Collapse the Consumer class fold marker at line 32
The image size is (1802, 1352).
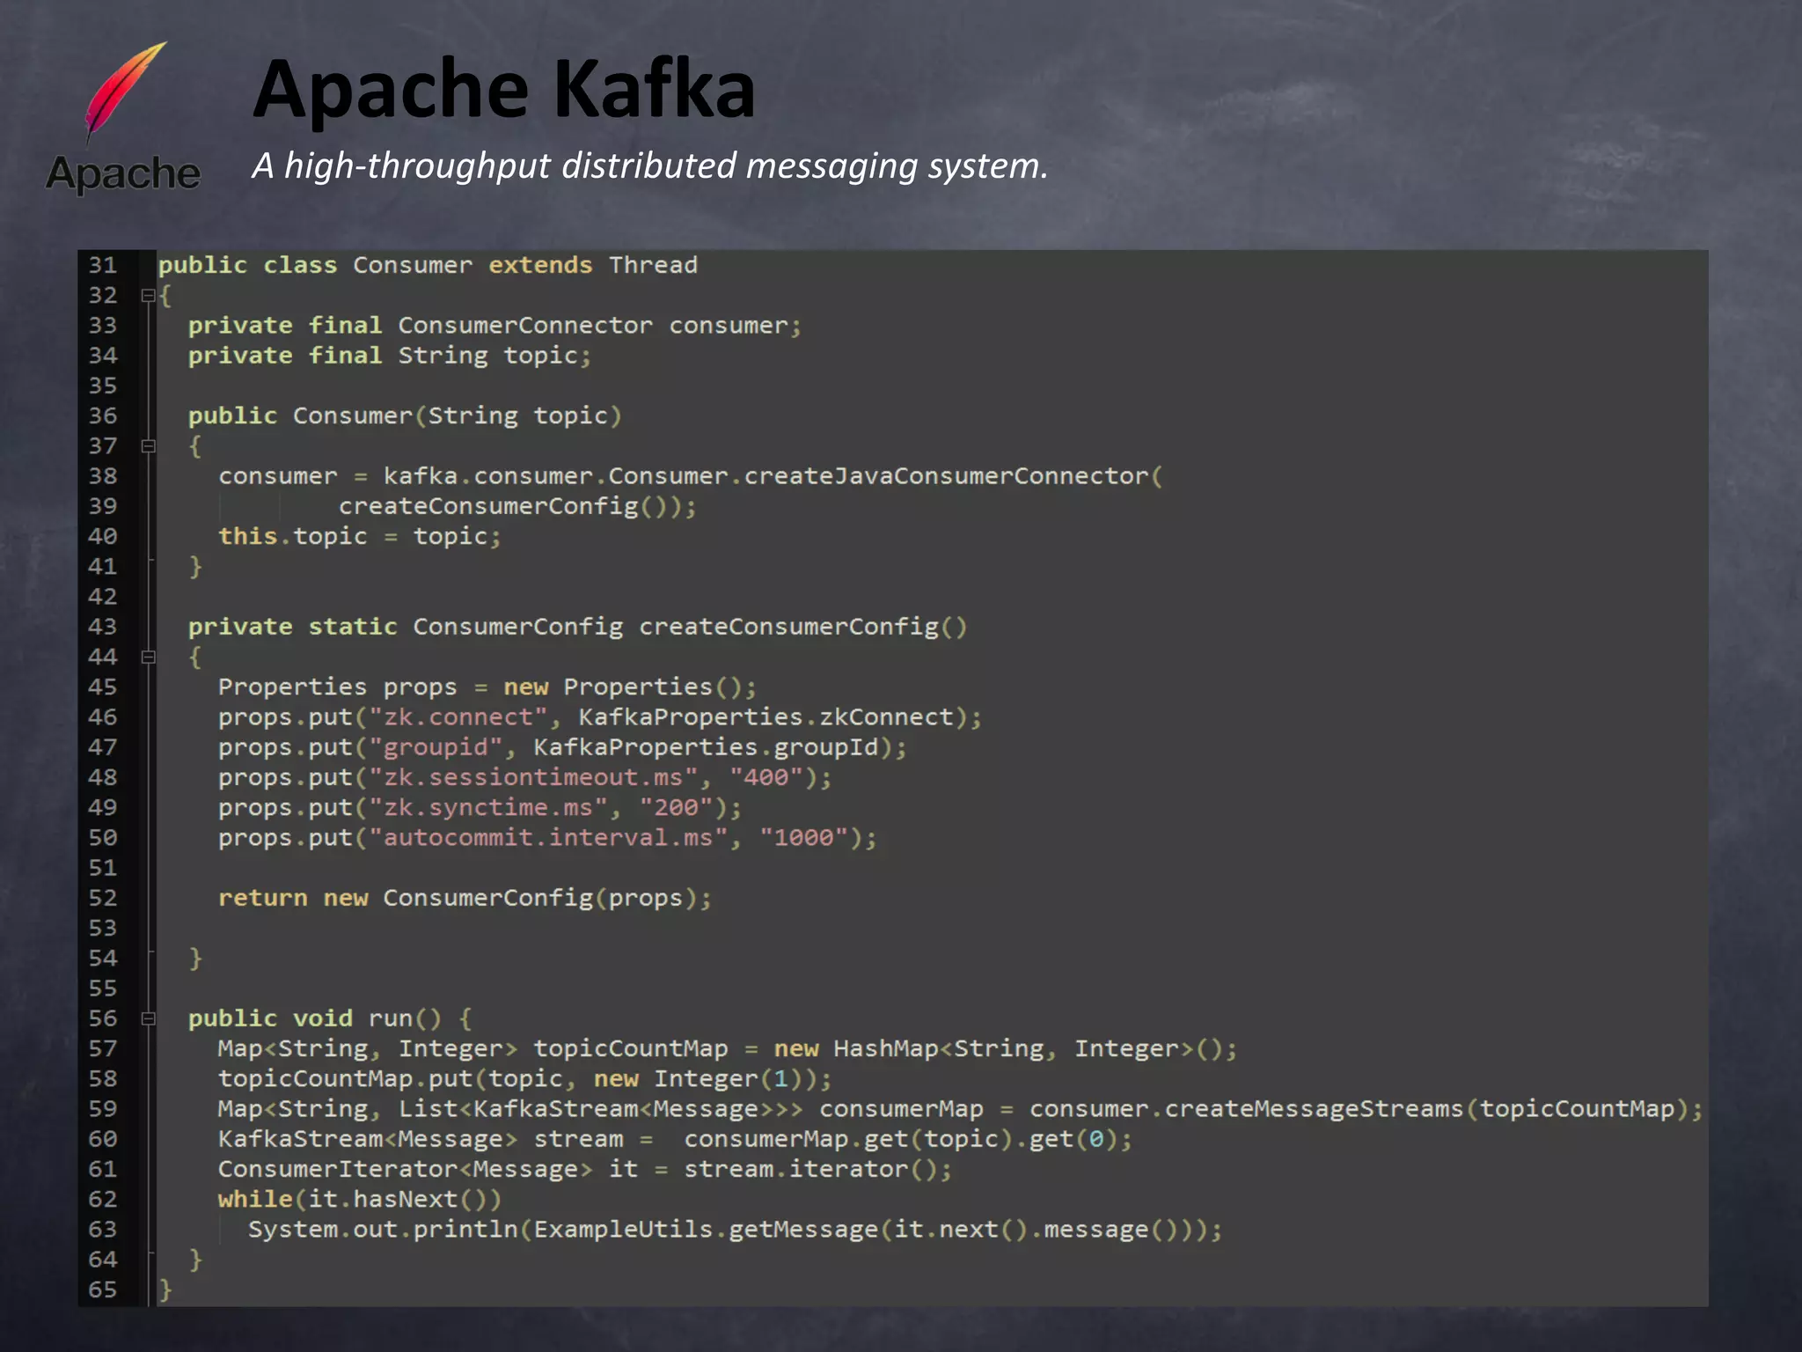point(148,296)
